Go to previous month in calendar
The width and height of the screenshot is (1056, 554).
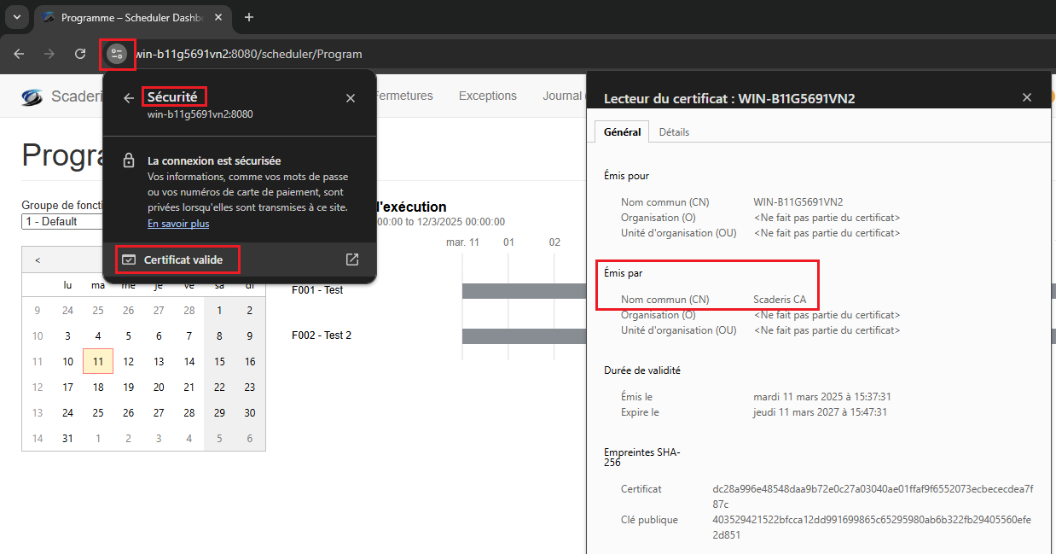(38, 260)
